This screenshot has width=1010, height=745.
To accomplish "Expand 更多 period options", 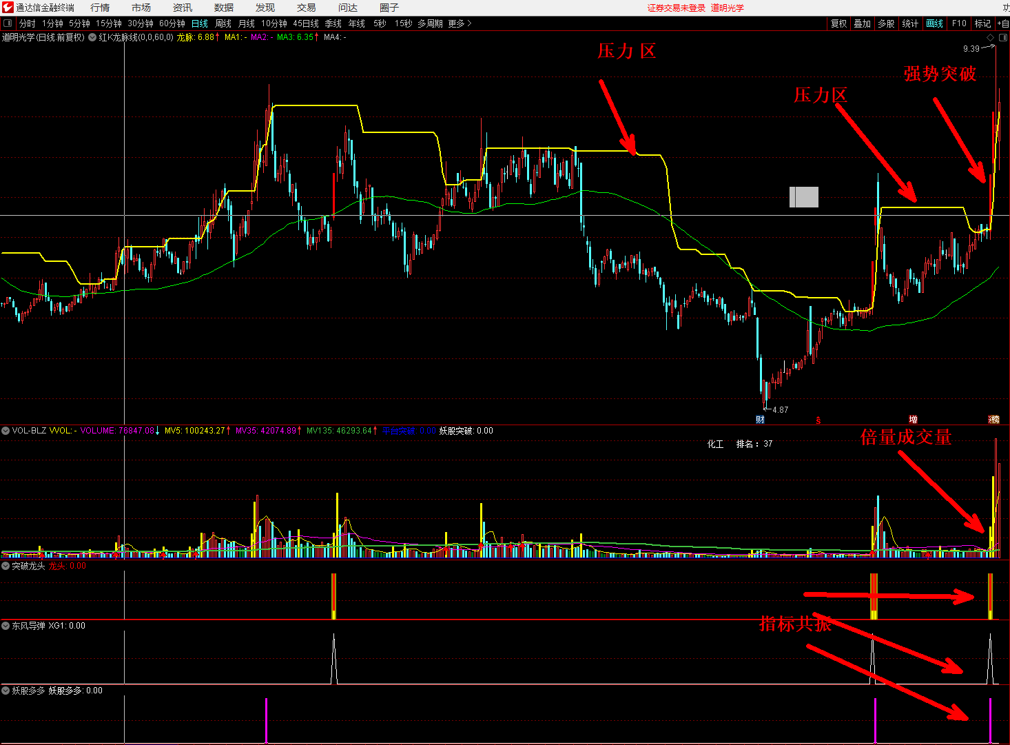I will pos(460,23).
